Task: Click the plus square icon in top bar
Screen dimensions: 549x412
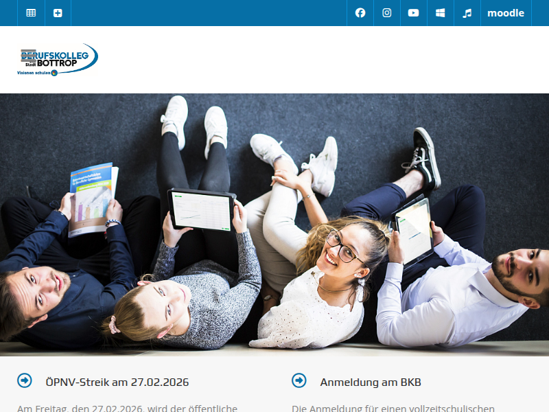Action: [x=58, y=13]
